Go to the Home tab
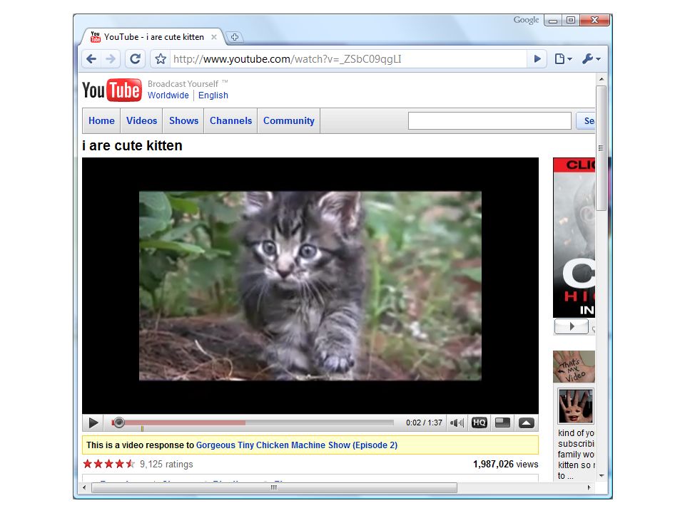 pos(101,121)
